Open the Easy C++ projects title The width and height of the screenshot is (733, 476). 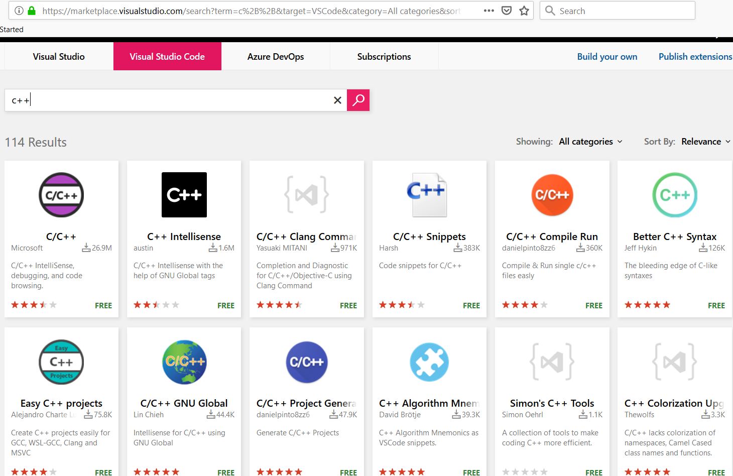(x=61, y=403)
